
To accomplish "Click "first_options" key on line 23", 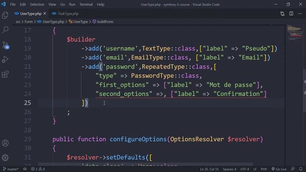I will pos(122,85).
